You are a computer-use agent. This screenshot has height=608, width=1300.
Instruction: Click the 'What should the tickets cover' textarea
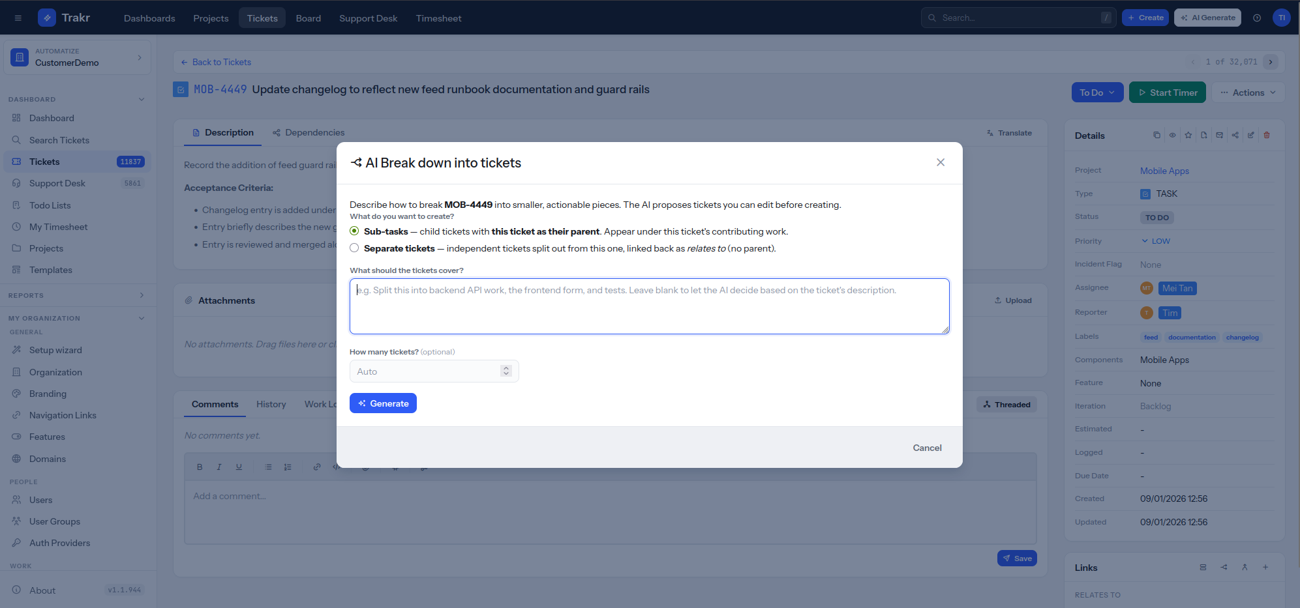coord(649,306)
